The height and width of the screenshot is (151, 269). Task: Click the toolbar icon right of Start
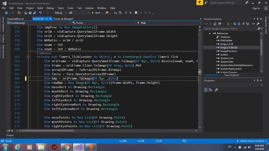click(107, 13)
